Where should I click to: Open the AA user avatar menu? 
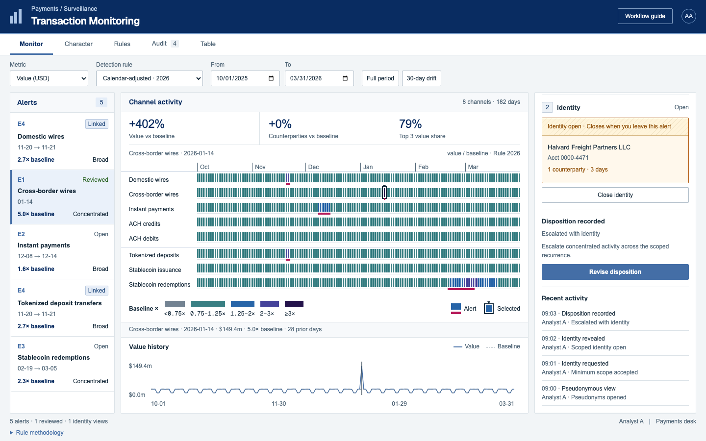click(x=689, y=16)
